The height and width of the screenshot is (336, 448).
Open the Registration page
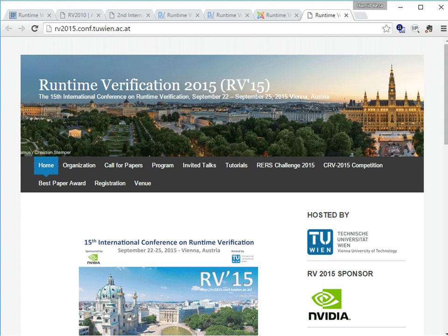(110, 183)
